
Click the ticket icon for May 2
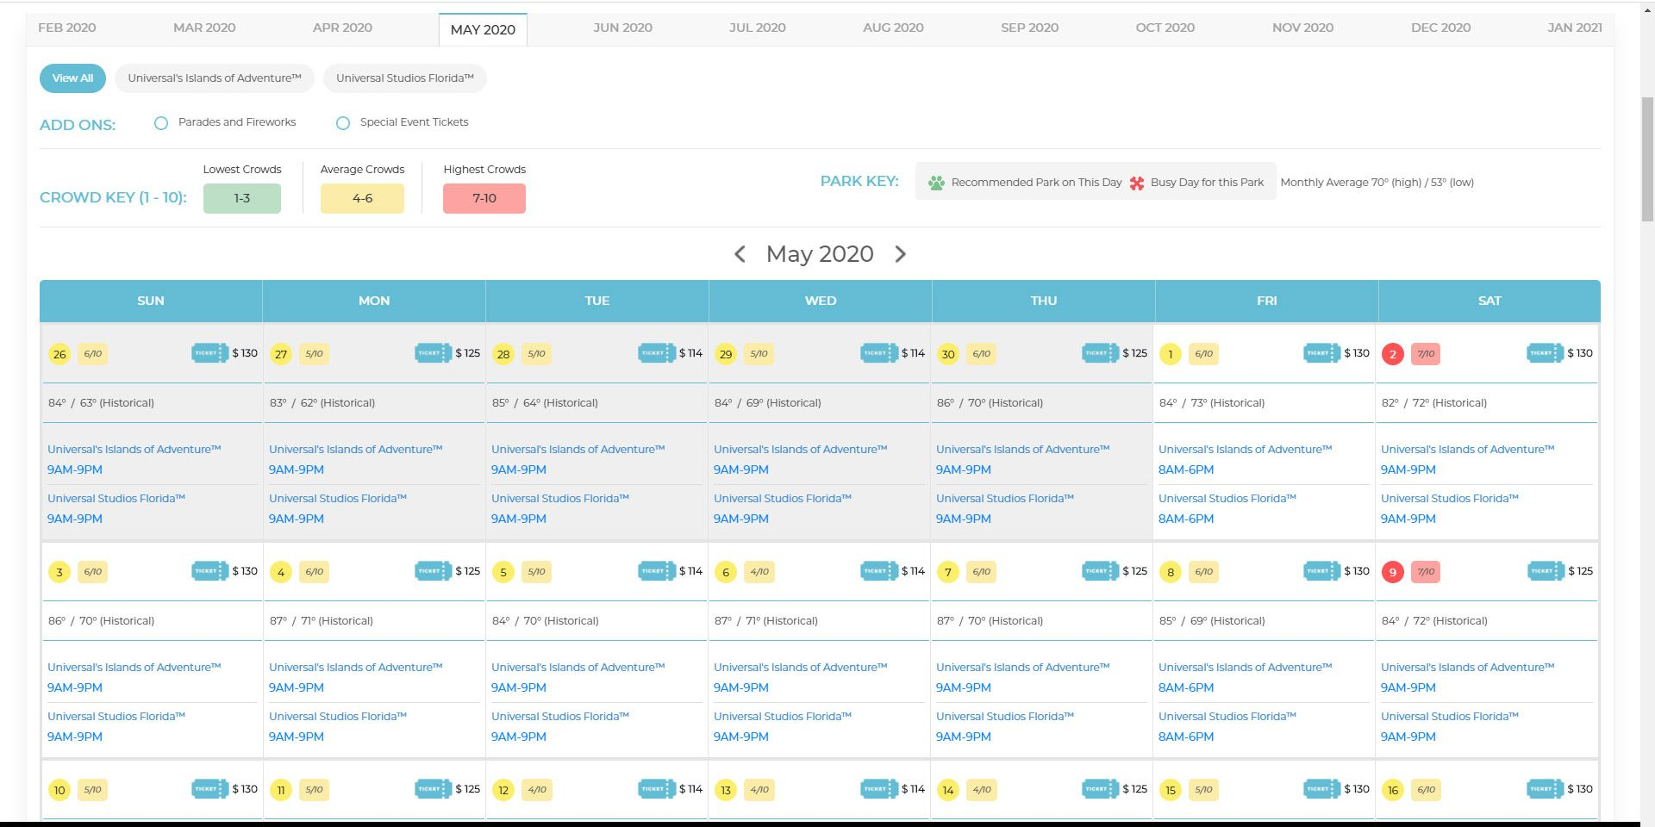tap(1545, 353)
